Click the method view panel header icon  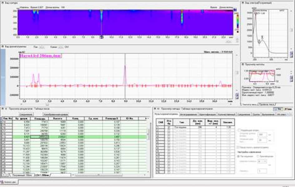click(x=155, y=109)
